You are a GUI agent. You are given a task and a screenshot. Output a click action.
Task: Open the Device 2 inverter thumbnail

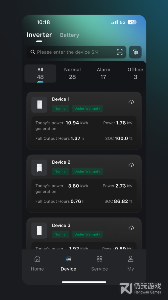pos(39,167)
